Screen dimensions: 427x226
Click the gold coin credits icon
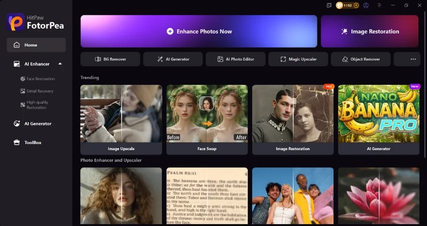click(x=339, y=5)
